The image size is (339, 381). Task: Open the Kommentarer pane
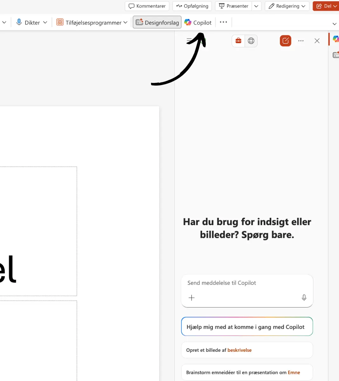147,6
